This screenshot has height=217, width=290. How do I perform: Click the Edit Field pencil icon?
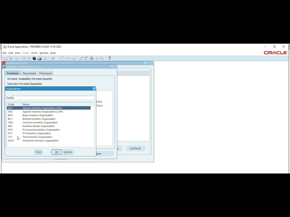point(81,58)
